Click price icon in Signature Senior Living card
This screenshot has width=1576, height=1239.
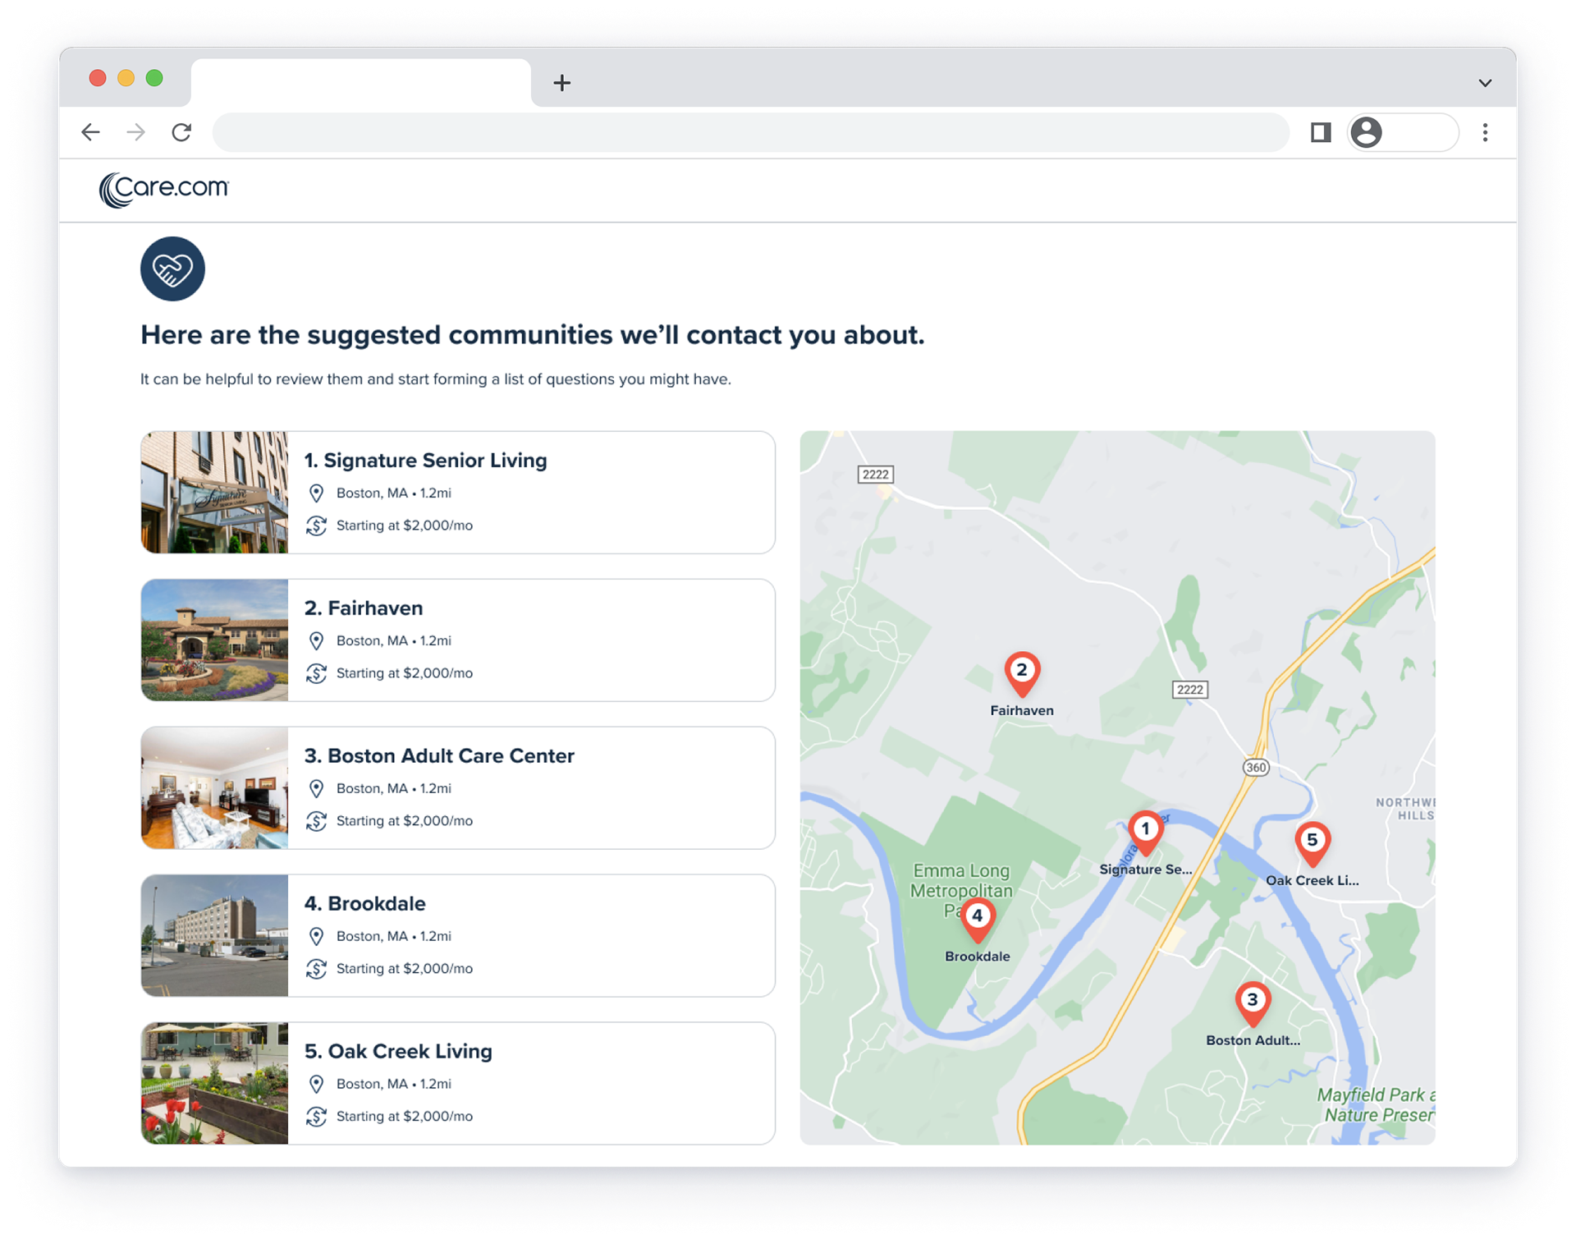point(316,525)
